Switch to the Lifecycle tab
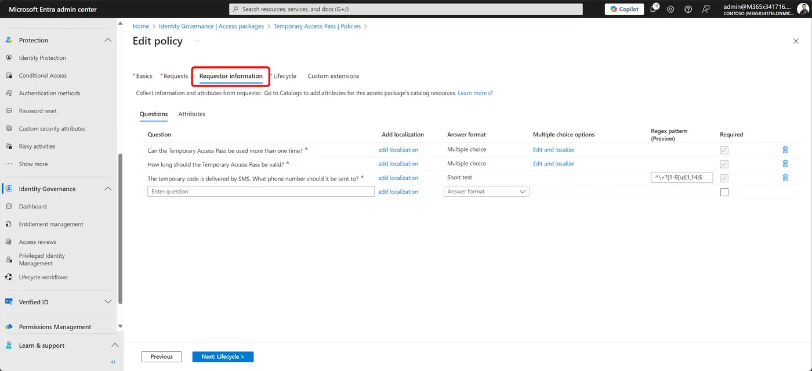The width and height of the screenshot is (812, 371). tap(284, 76)
